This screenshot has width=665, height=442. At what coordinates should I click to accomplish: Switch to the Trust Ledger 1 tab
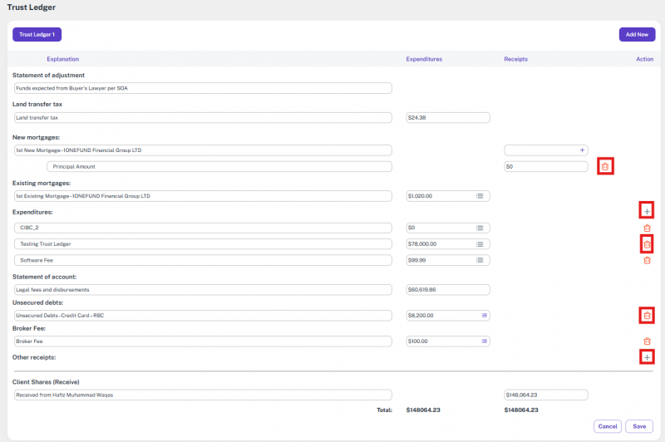point(37,35)
